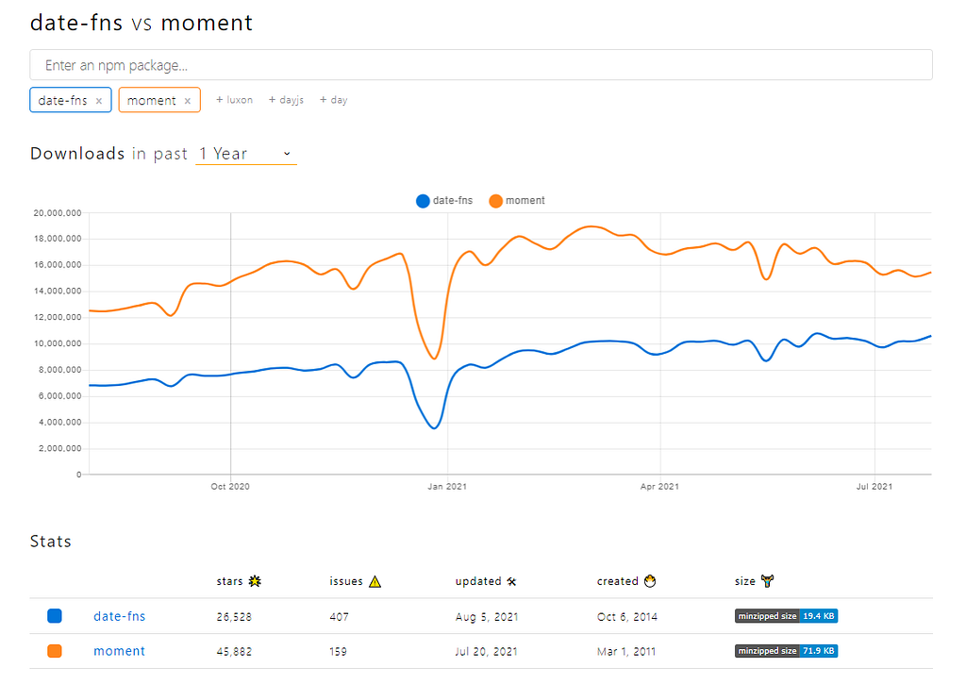Click the orange moment color swatch
966x684 pixels.
pos(54,651)
